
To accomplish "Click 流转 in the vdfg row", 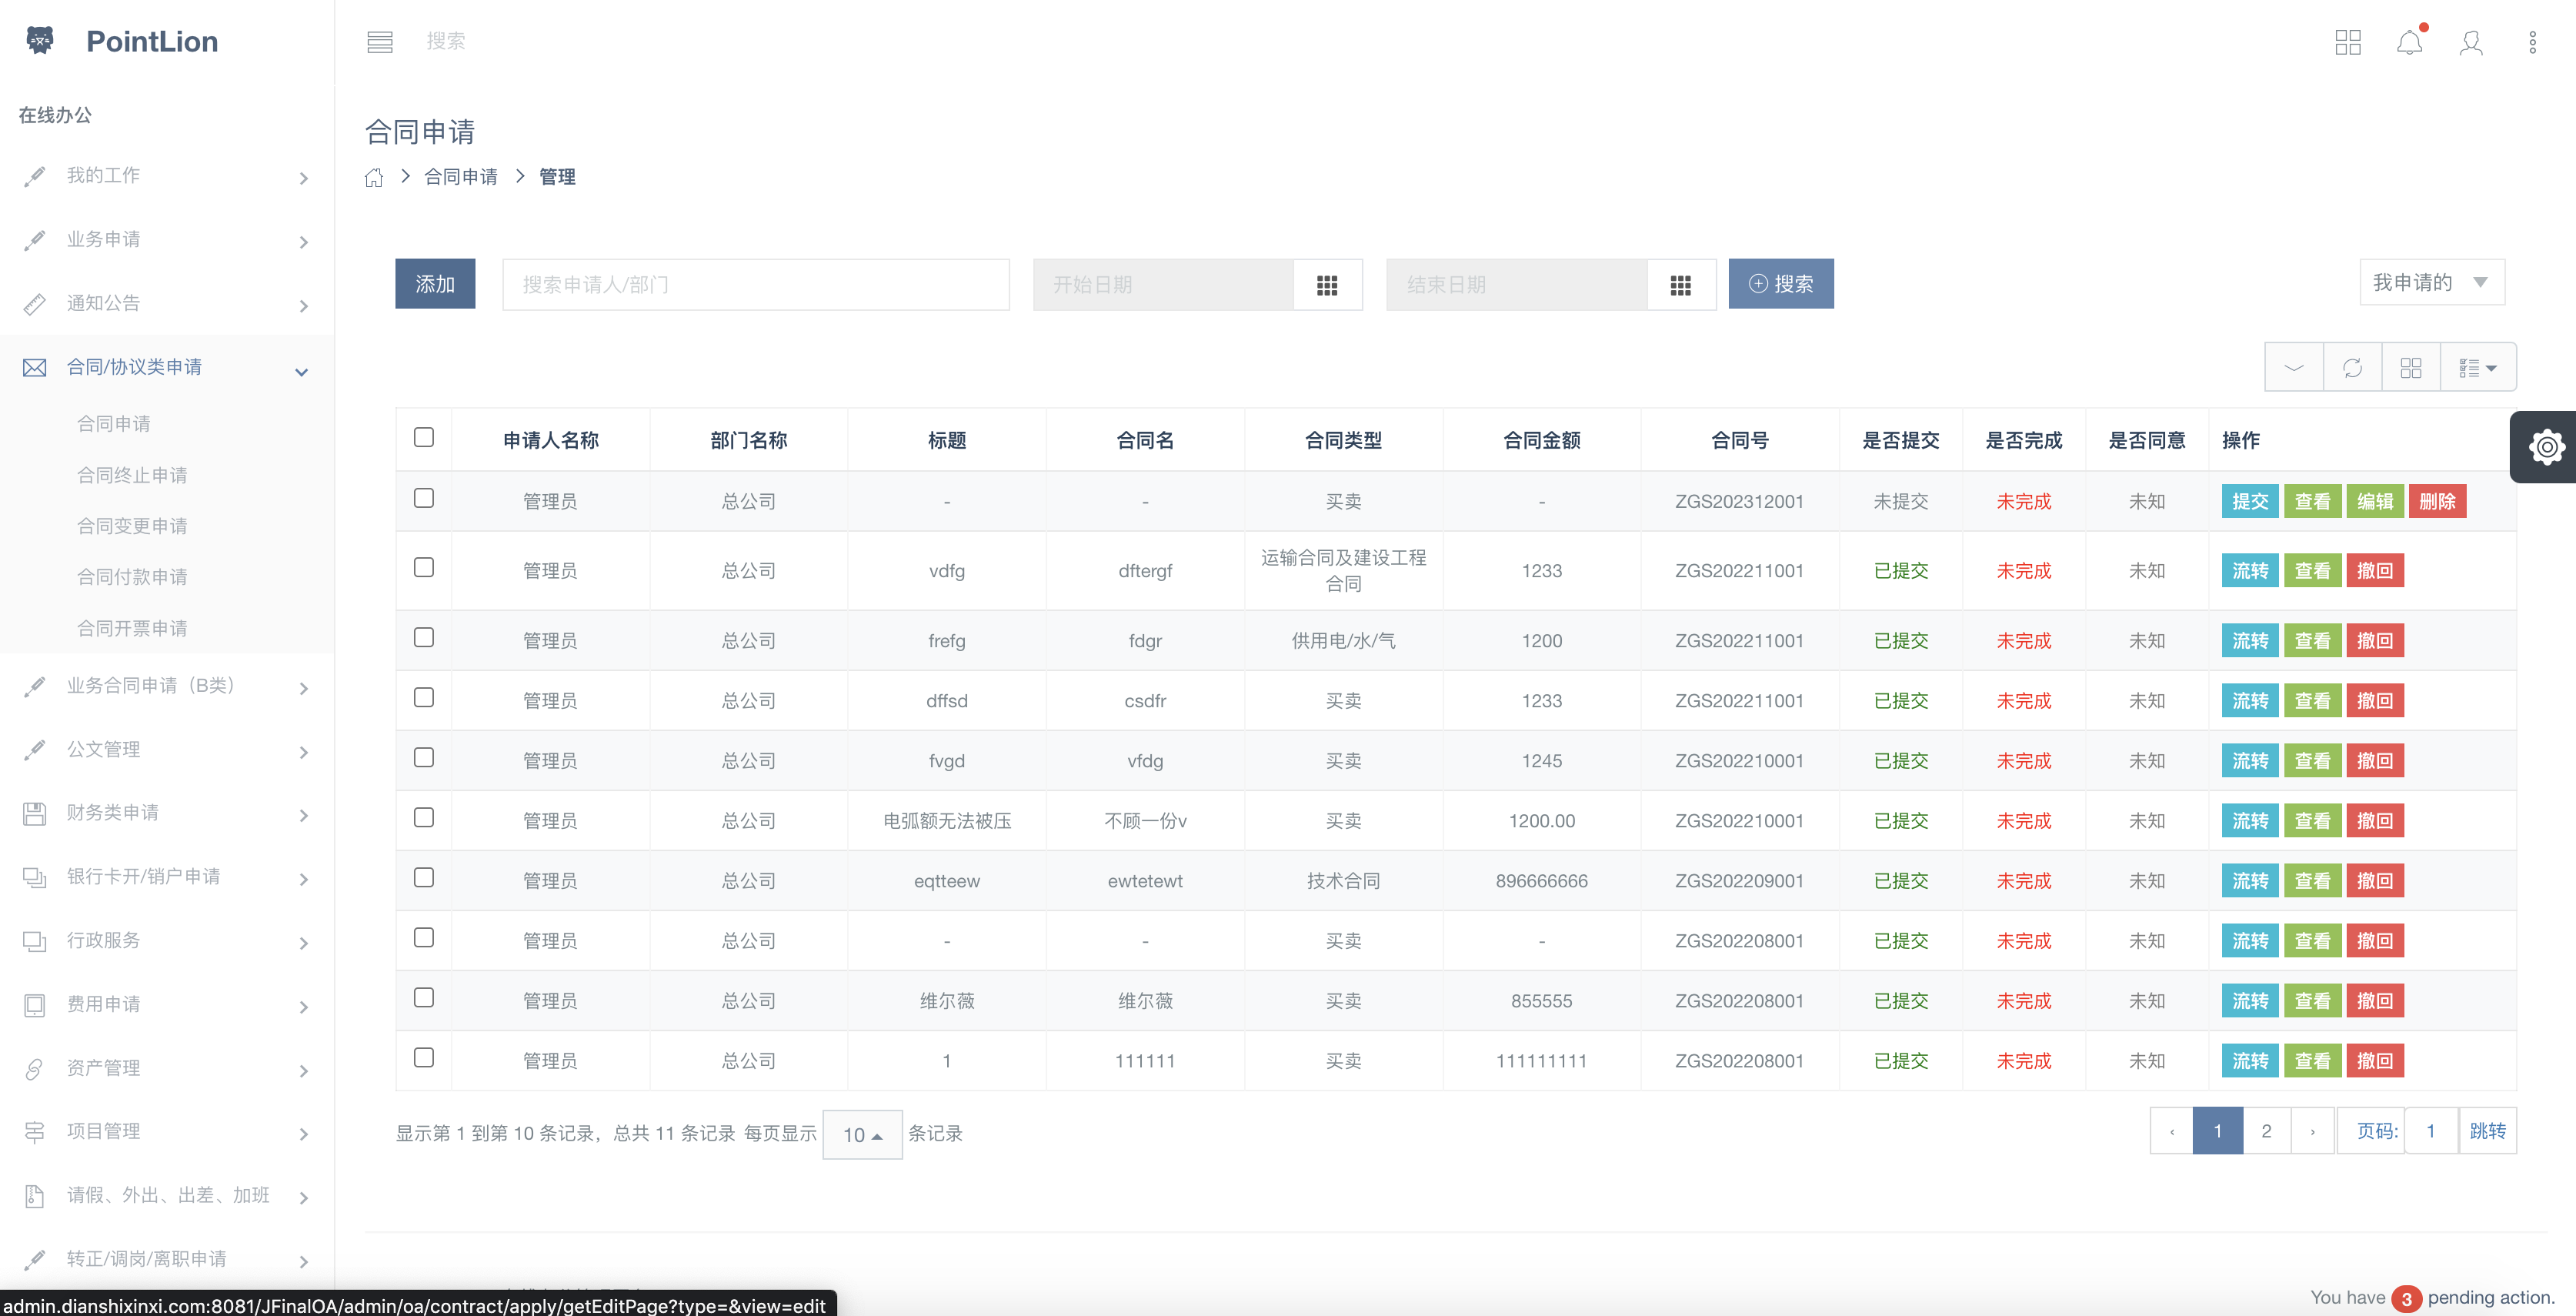I will pos(2250,571).
